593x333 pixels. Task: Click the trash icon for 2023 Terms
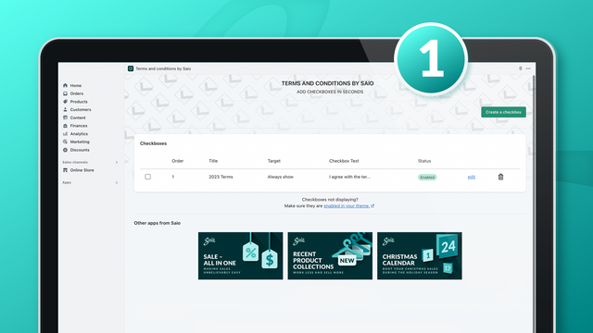tap(500, 177)
